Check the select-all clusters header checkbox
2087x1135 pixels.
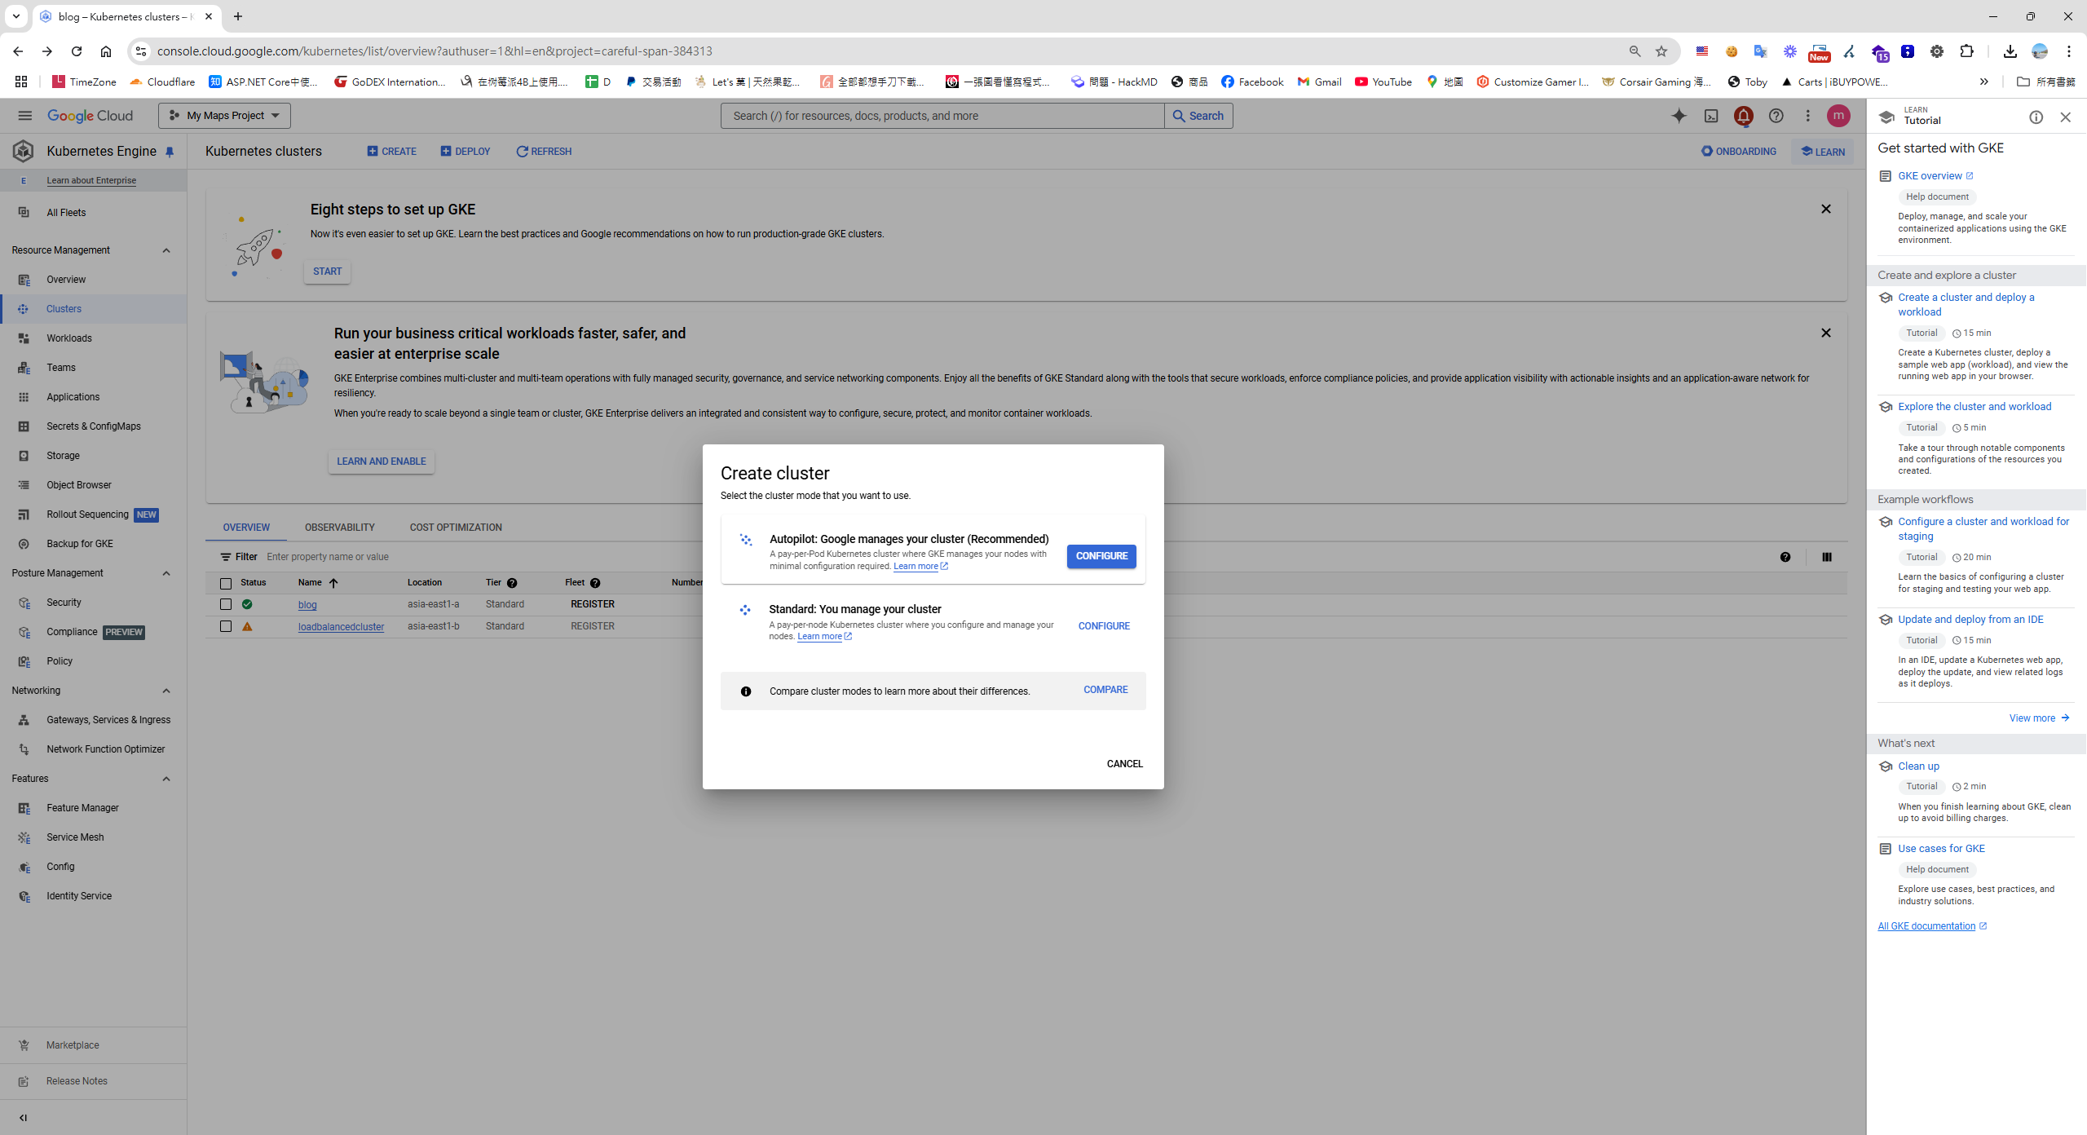coord(225,583)
